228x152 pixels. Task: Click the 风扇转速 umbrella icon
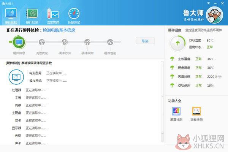[x=172, y=76]
